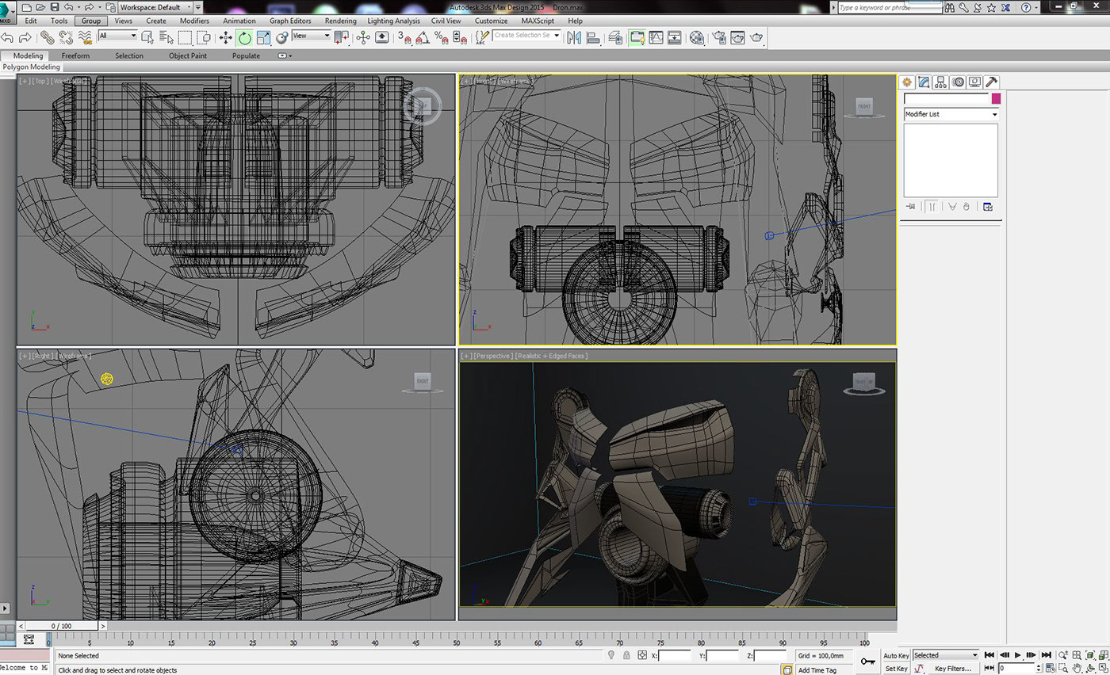Image resolution: width=1110 pixels, height=675 pixels.
Task: Enable Auto Key animation mode
Action: click(897, 655)
